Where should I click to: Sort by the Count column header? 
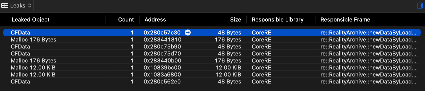[x=126, y=19]
